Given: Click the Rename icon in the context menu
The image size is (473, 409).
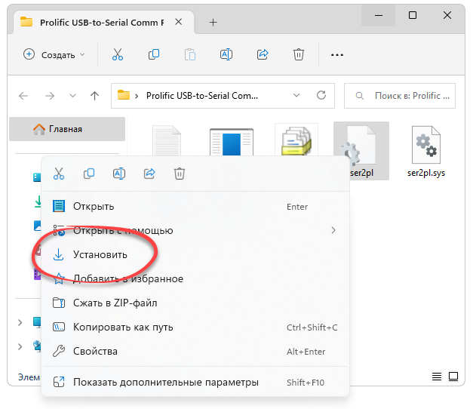Looking at the screenshot, I should [119, 174].
